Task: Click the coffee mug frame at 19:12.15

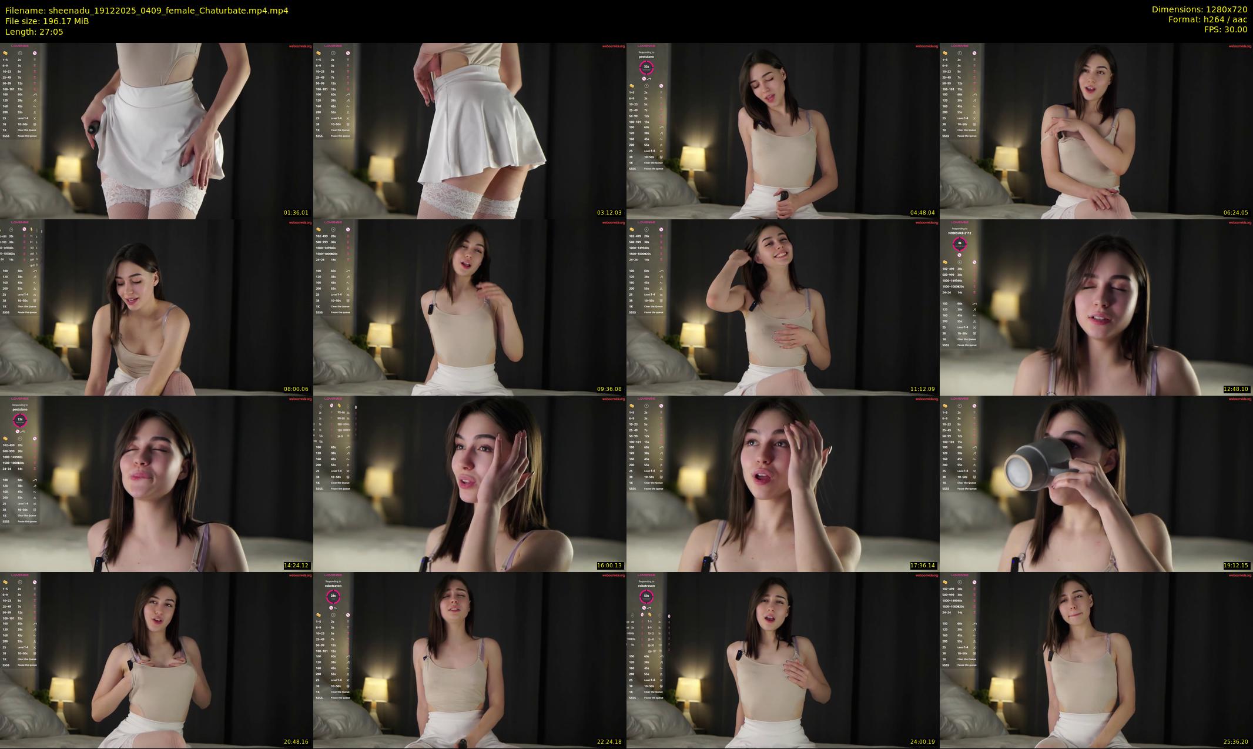Action: (x=1096, y=483)
